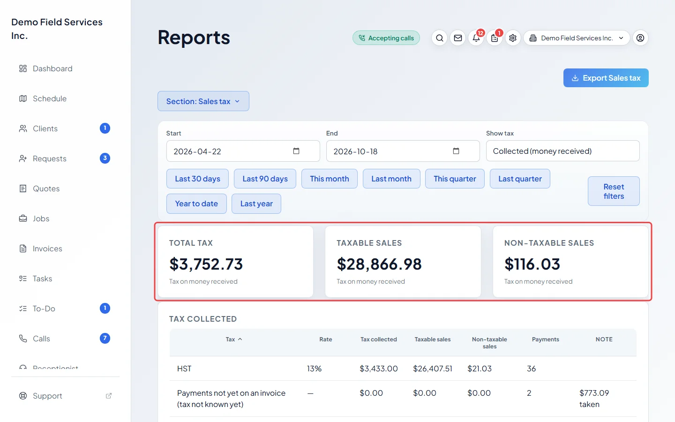Click the Jobs briefcase icon in sidebar
The height and width of the screenshot is (422, 675).
(x=23, y=219)
